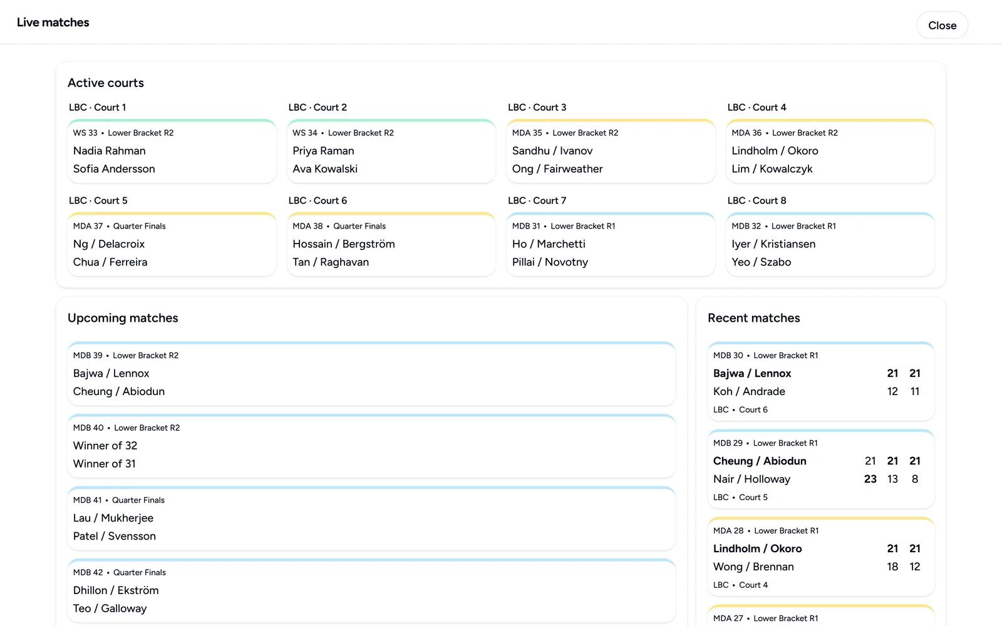Click the LBC · Court 1 label

pyautogui.click(x=98, y=107)
